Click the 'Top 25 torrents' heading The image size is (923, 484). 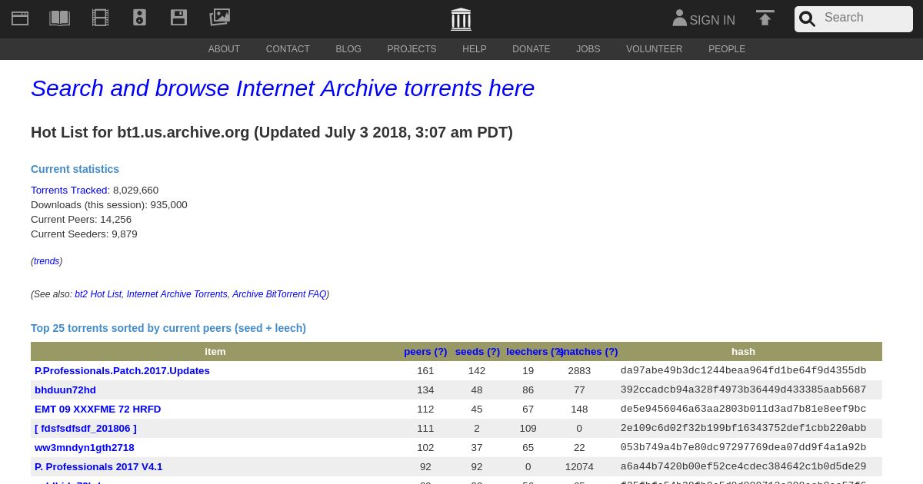[x=168, y=328]
